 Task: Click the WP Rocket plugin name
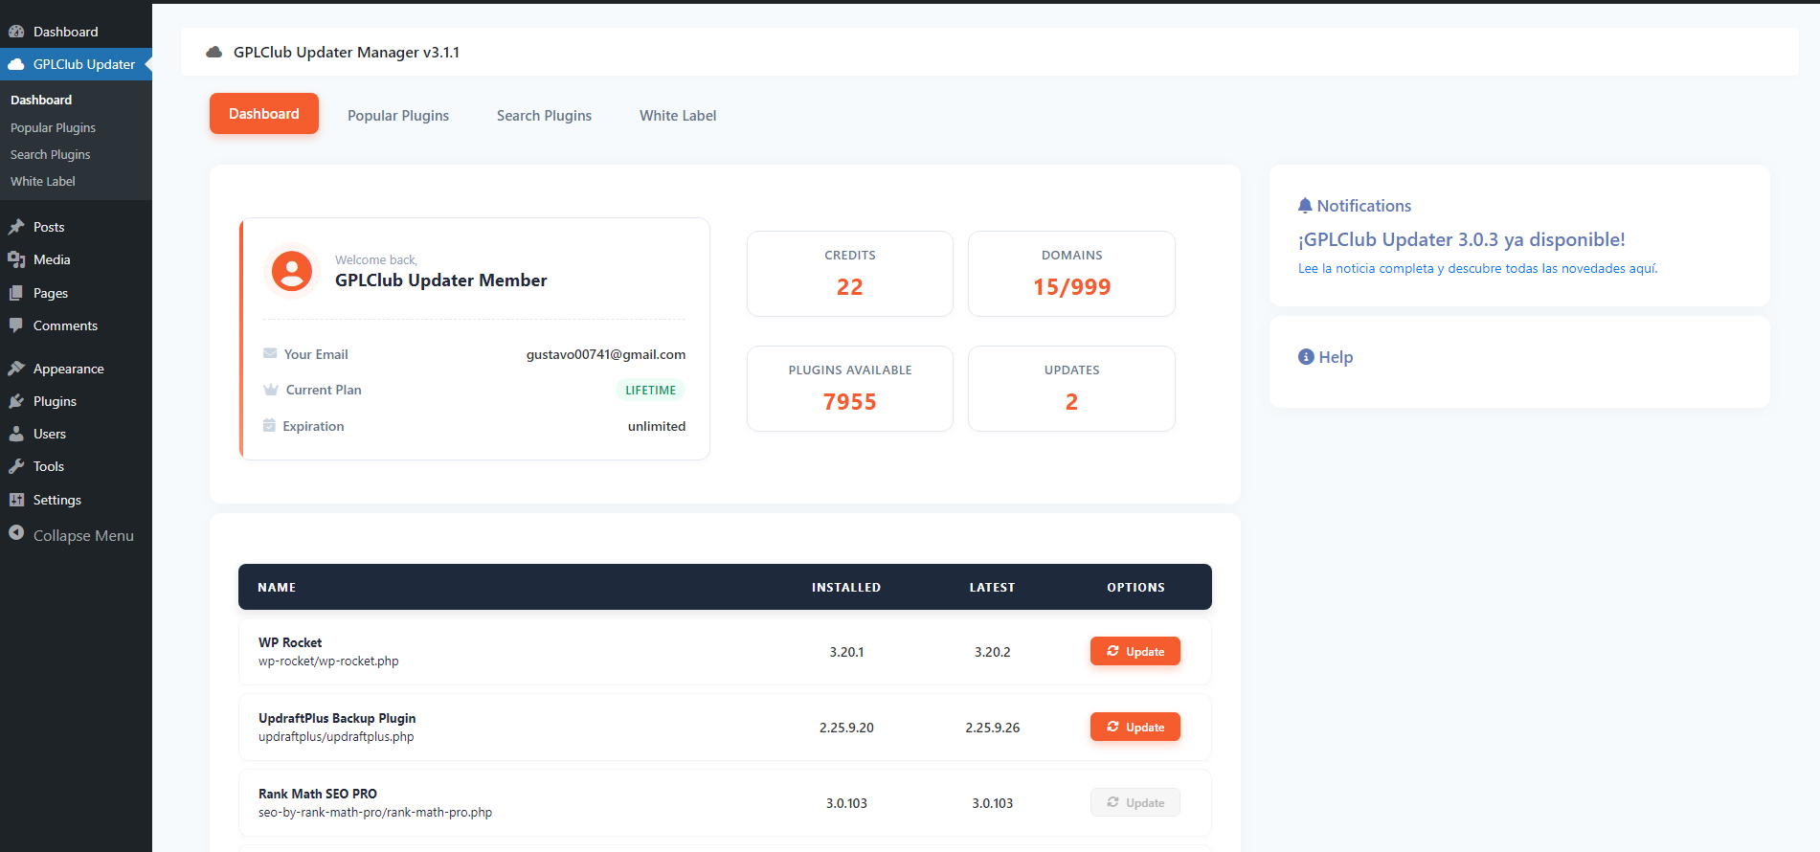tap(290, 642)
